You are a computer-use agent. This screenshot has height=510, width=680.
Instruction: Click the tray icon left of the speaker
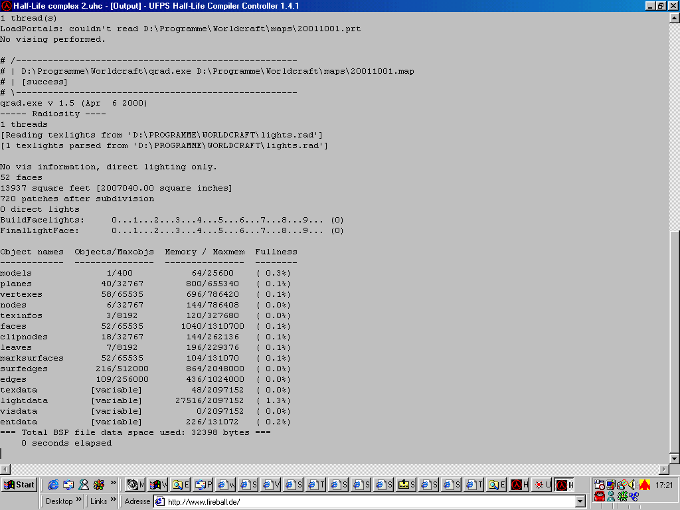click(x=622, y=484)
